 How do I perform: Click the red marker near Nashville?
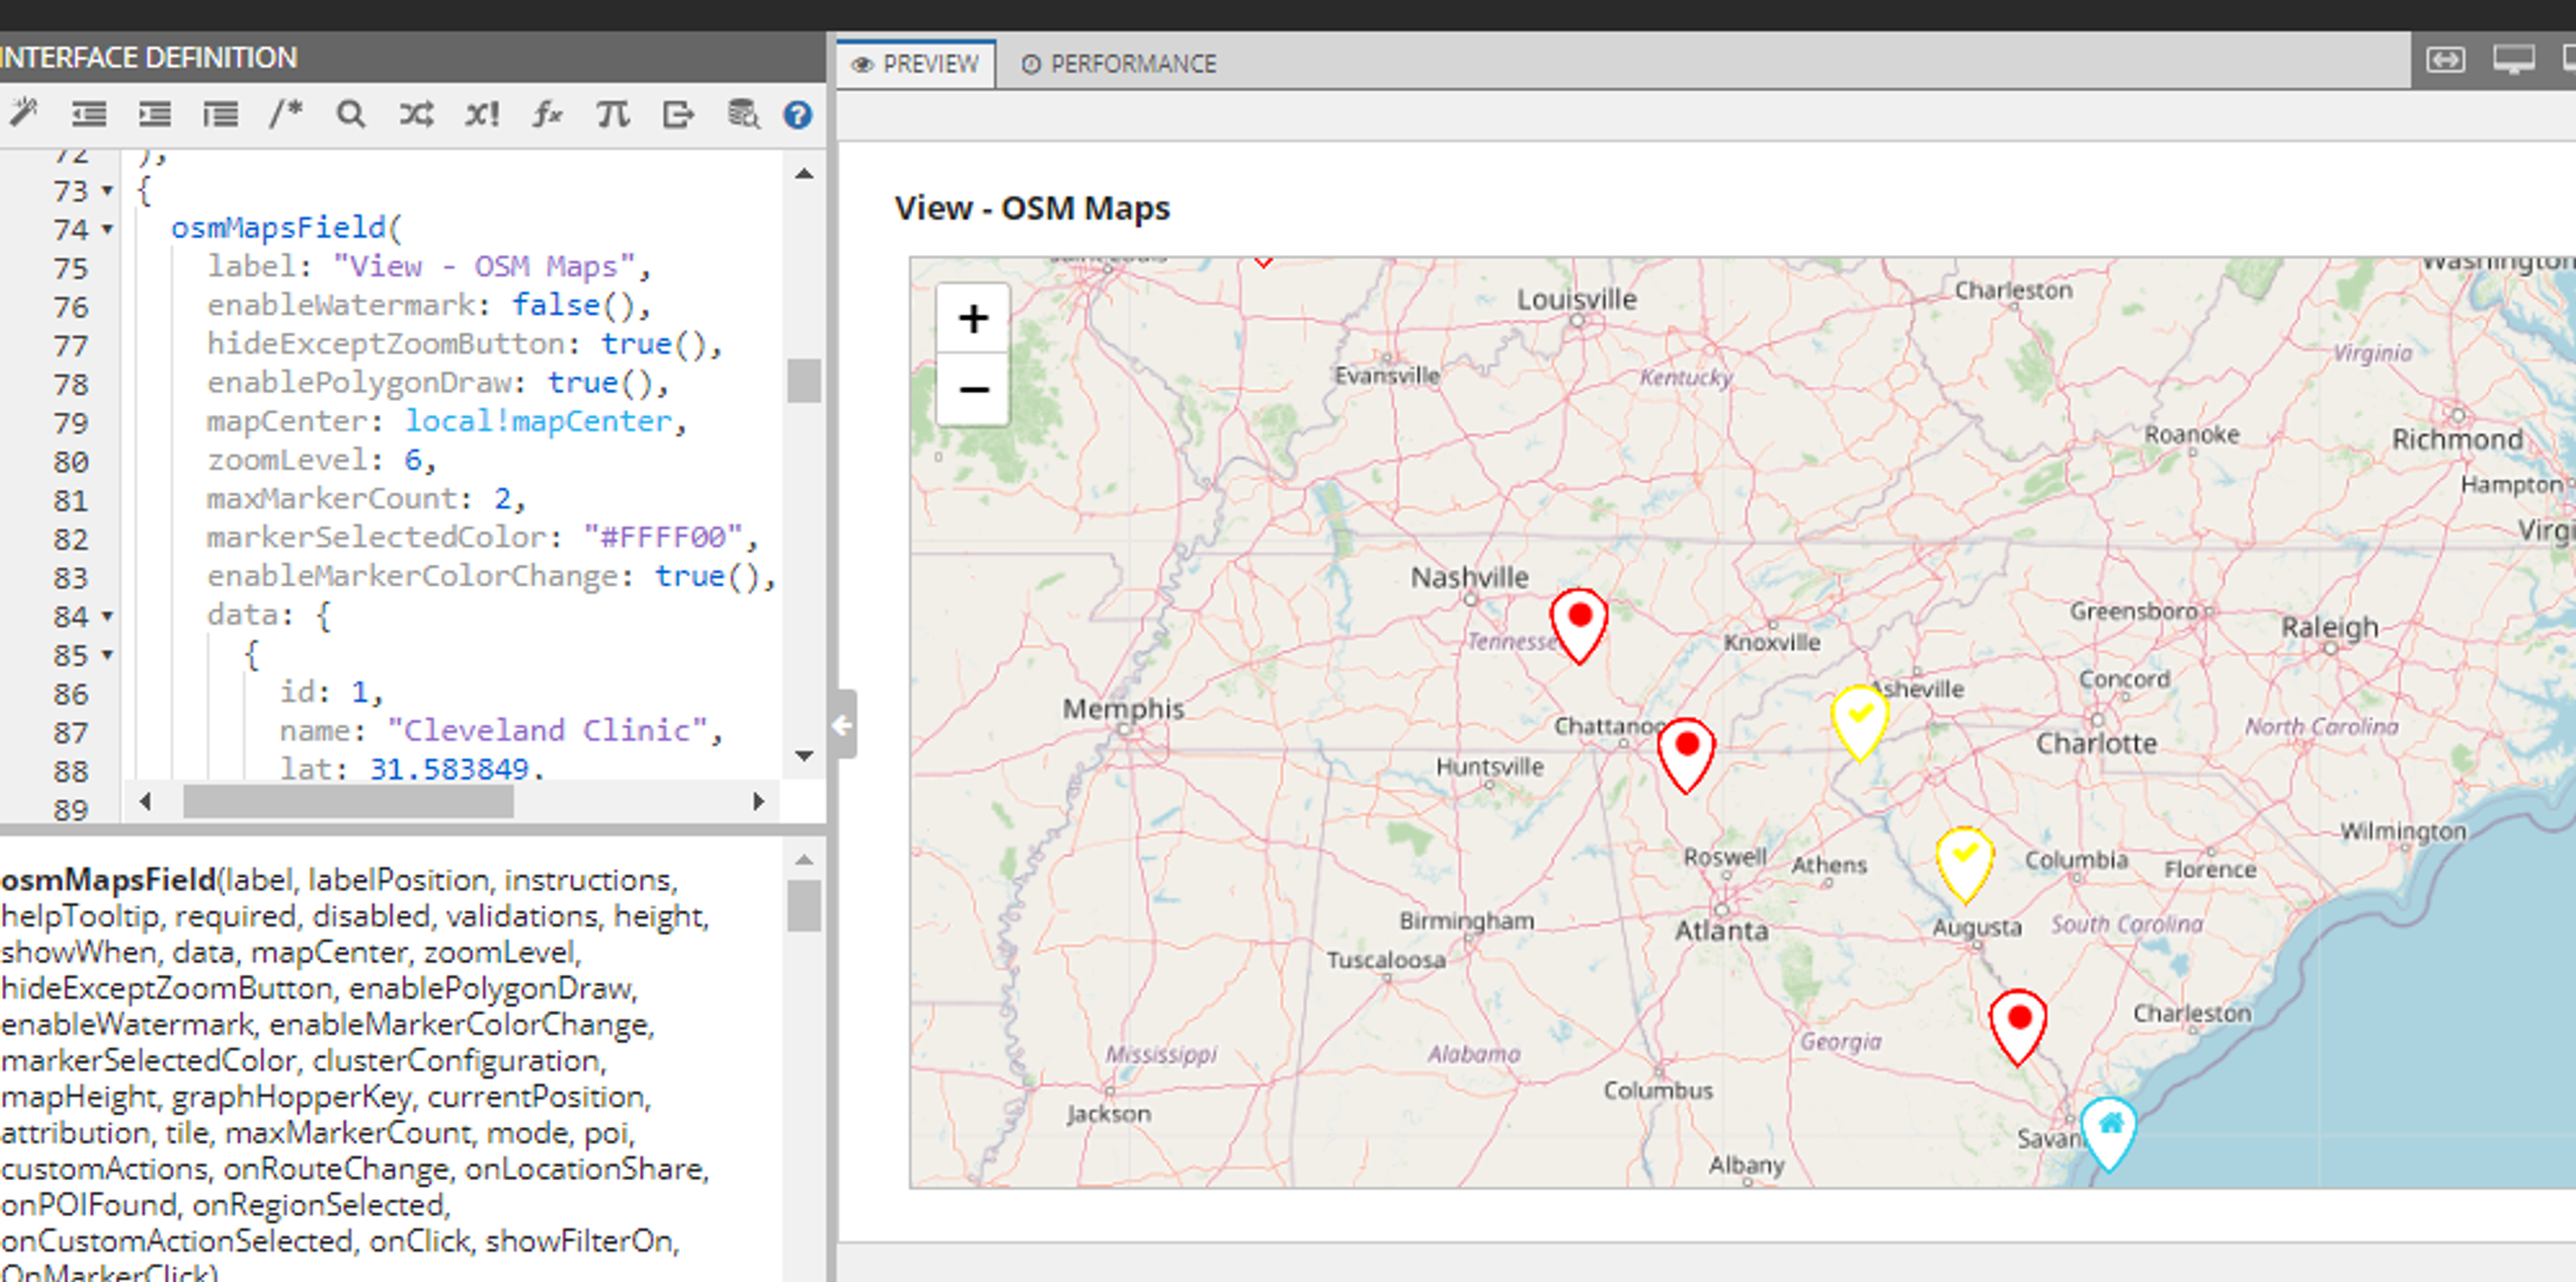[x=1579, y=626]
